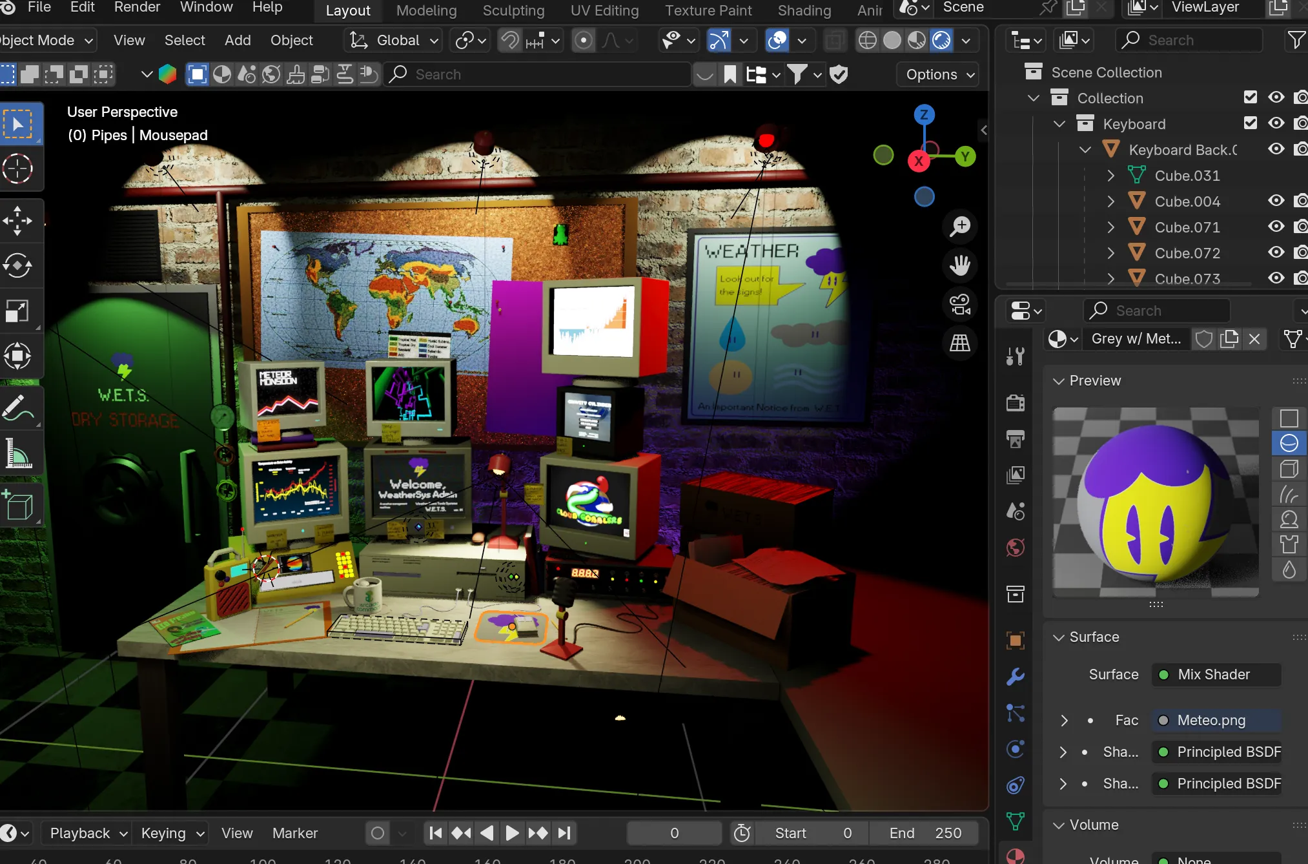1308x864 pixels.
Task: Open the Modifiers wrench properties tab
Action: coord(1016,677)
